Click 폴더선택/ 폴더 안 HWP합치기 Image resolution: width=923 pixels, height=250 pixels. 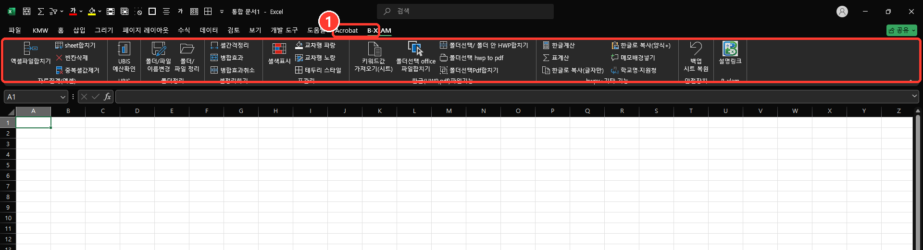[484, 45]
